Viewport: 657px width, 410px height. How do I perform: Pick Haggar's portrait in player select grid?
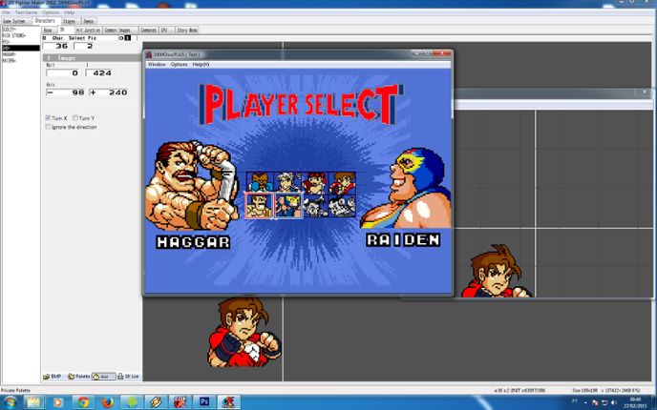[259, 206]
